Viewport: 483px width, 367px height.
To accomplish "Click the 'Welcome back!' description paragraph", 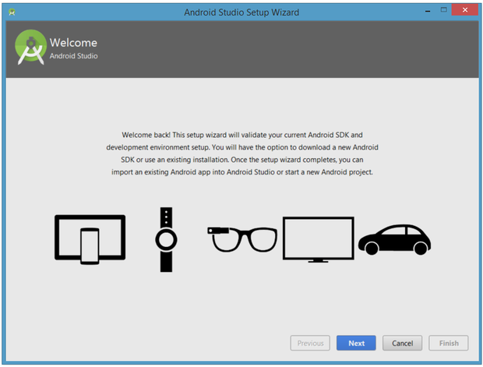I will (x=240, y=153).
